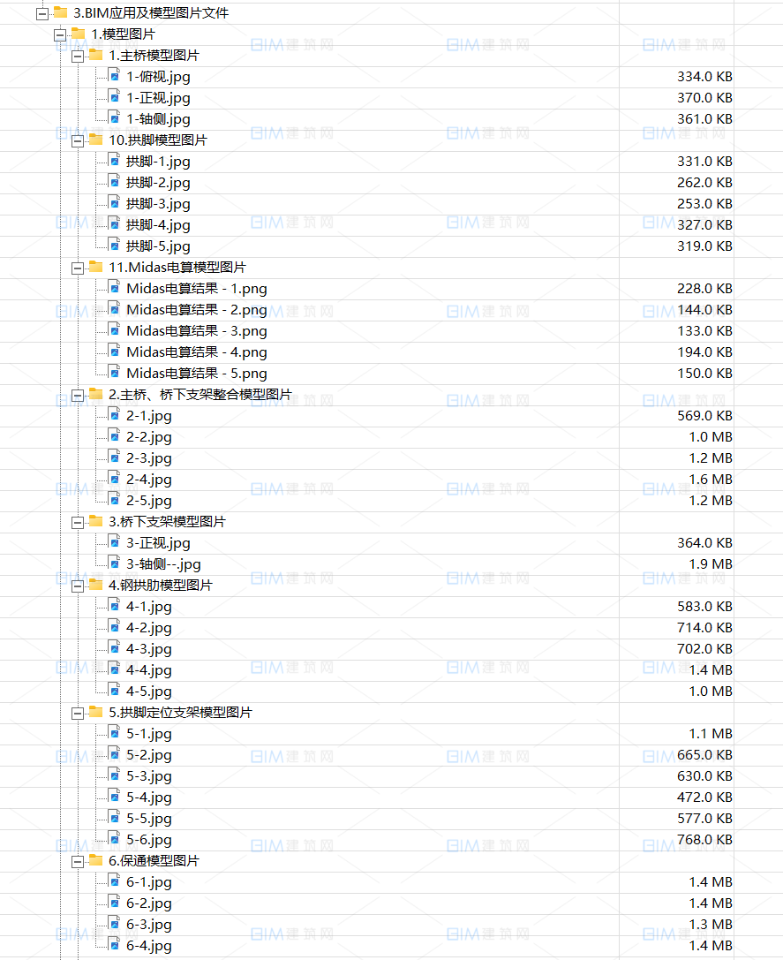
Task: Collapse the 11.Midas电算模型图片 folder
Action: (x=77, y=268)
